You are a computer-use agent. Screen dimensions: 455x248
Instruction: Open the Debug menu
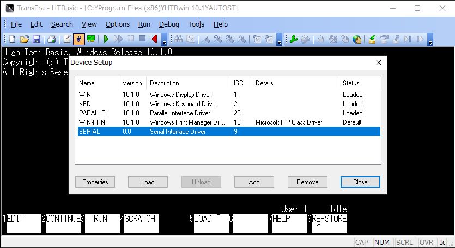(169, 24)
